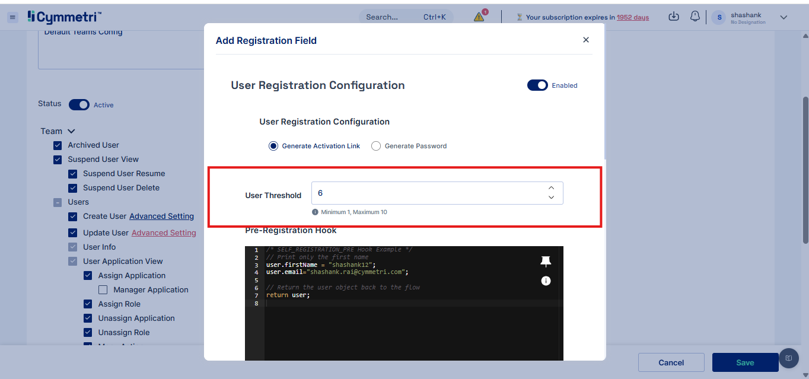Click the Default Teams Config textarea
Viewport: 809px width, 379px height.
tap(121, 49)
